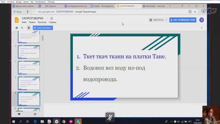The width and height of the screenshot is (220, 124).
Task: Reload the page with refresh icon
Action: click(34, 12)
